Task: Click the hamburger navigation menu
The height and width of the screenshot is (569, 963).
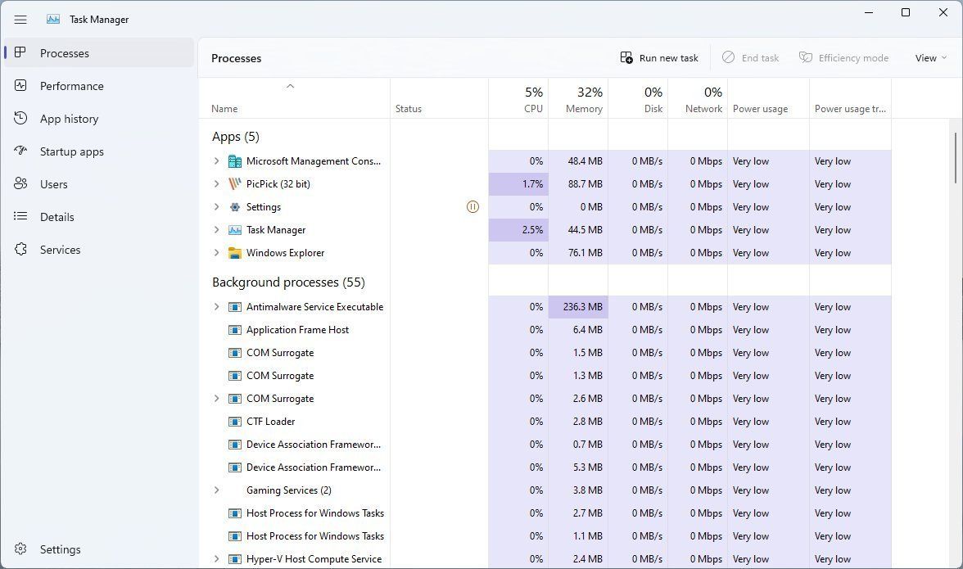Action: click(x=20, y=19)
